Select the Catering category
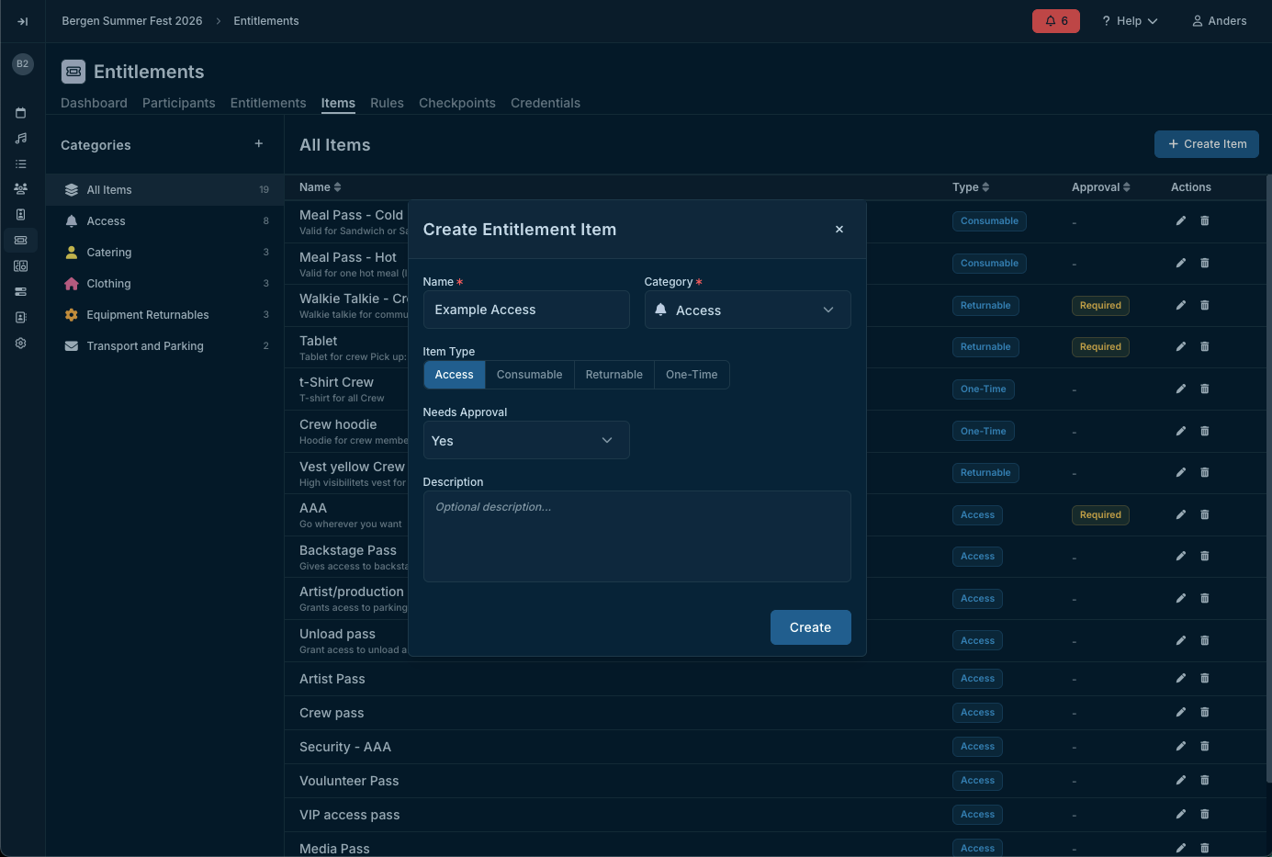The height and width of the screenshot is (857, 1272). [165, 252]
